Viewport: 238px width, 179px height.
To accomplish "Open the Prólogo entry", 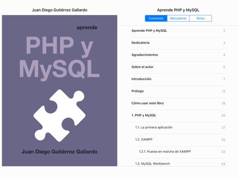I will click(178, 91).
